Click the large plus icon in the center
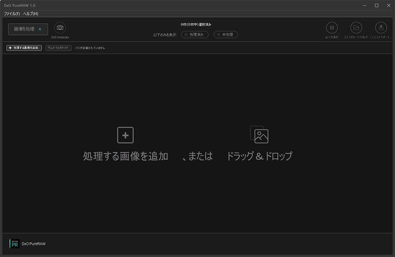 coord(126,135)
